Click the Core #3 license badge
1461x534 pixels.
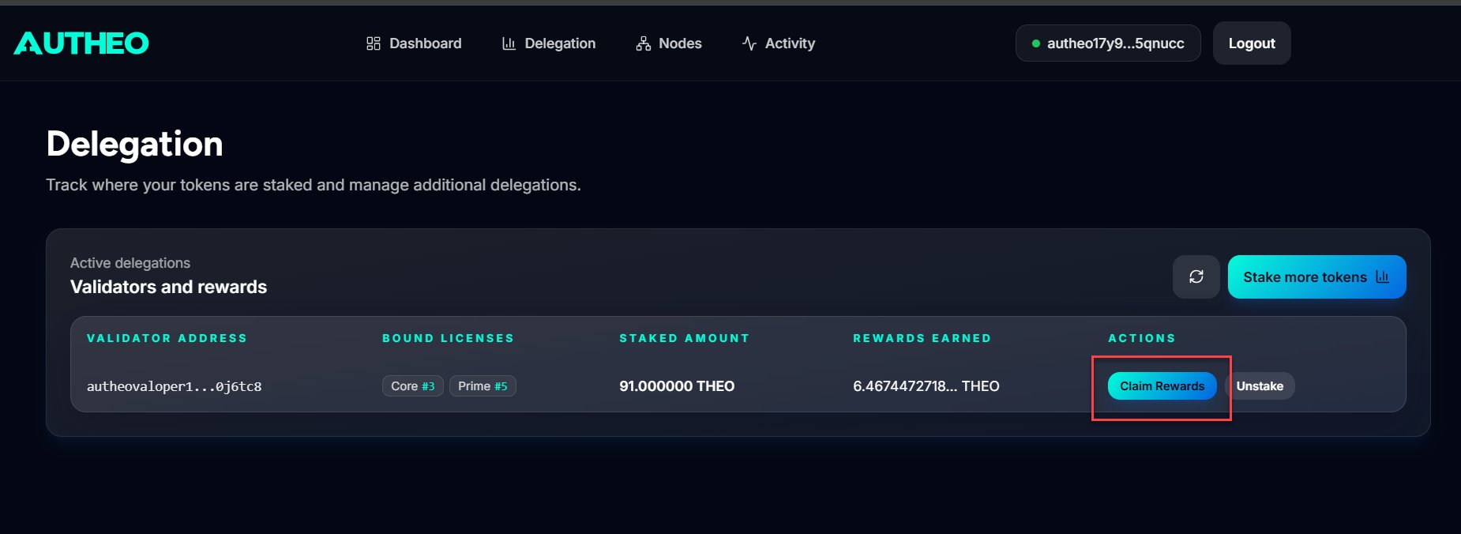tap(413, 386)
